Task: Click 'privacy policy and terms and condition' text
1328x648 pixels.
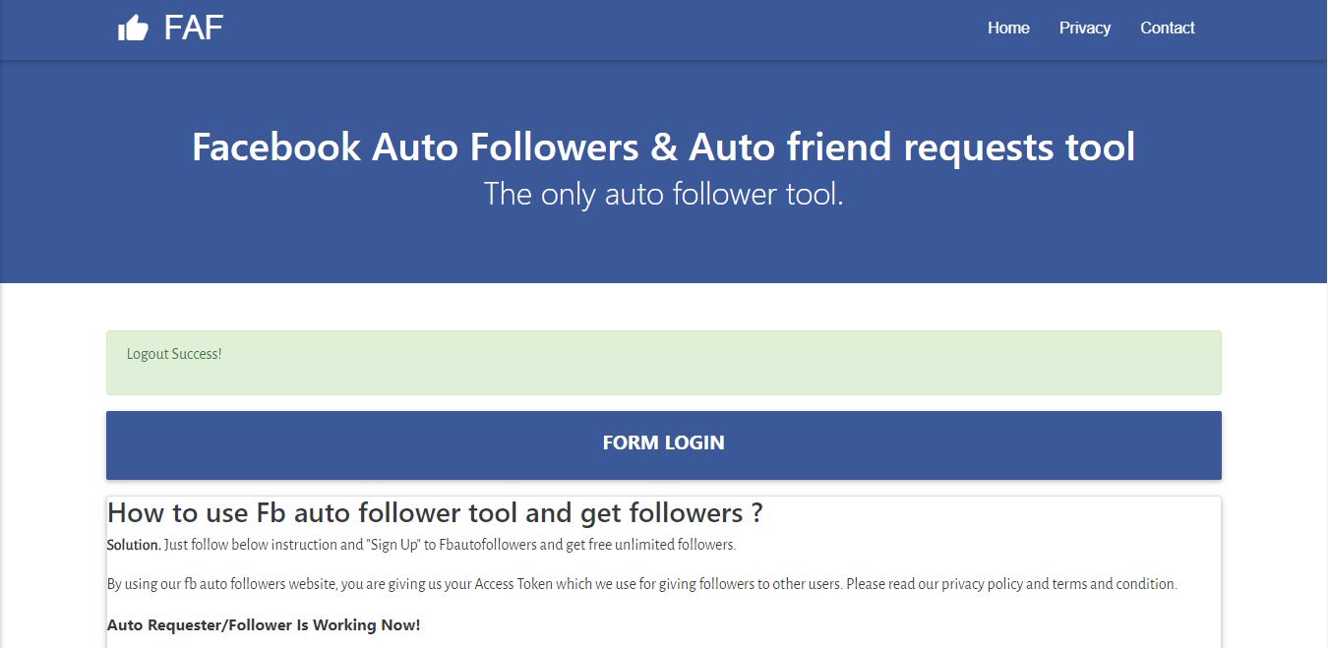Action: click(1058, 584)
